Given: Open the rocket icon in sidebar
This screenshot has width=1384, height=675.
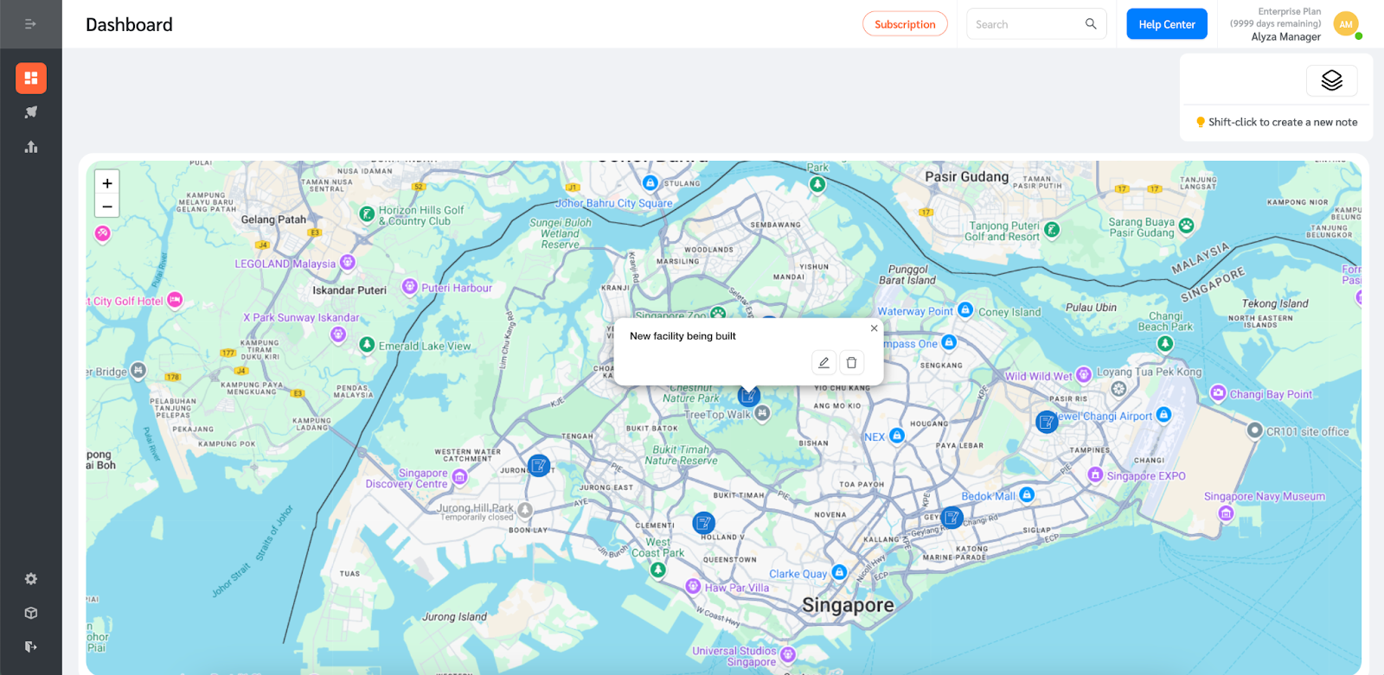Looking at the screenshot, I should (31, 112).
